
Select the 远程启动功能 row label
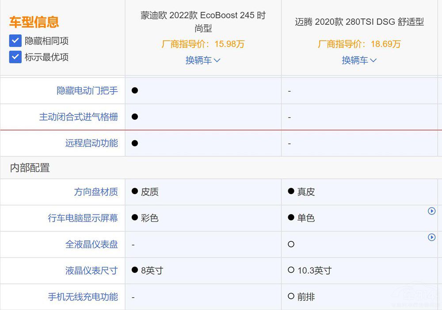tap(91, 143)
